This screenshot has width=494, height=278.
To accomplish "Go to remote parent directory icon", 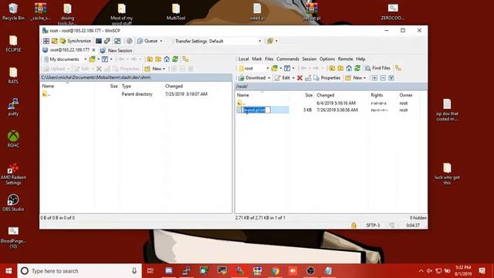I will point(332,68).
